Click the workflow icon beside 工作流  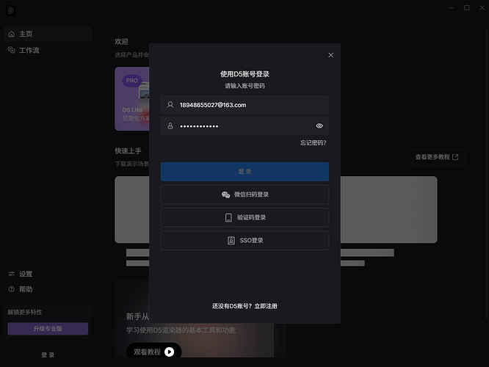point(12,50)
